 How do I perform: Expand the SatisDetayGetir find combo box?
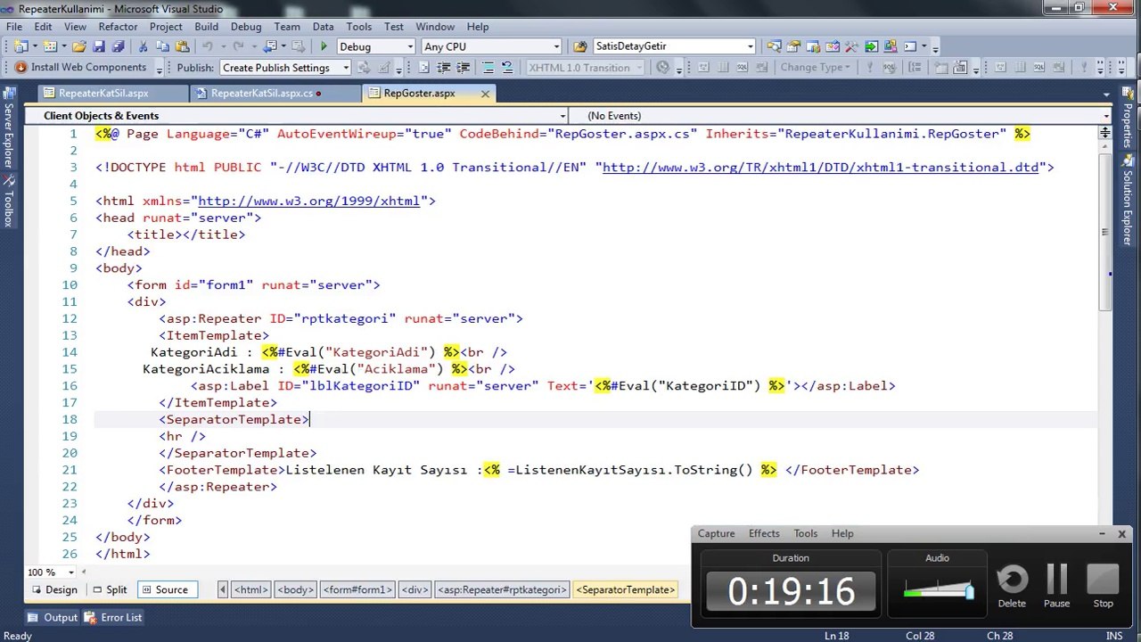click(750, 46)
